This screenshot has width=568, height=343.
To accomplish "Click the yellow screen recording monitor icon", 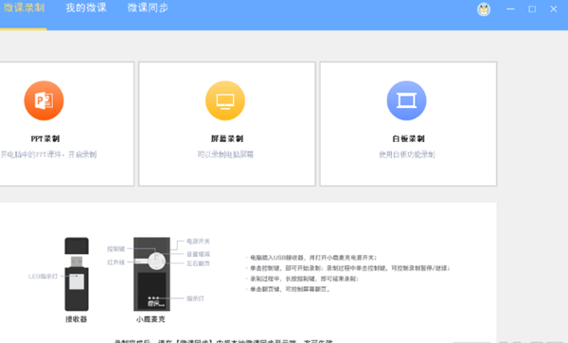I will coord(225,100).
